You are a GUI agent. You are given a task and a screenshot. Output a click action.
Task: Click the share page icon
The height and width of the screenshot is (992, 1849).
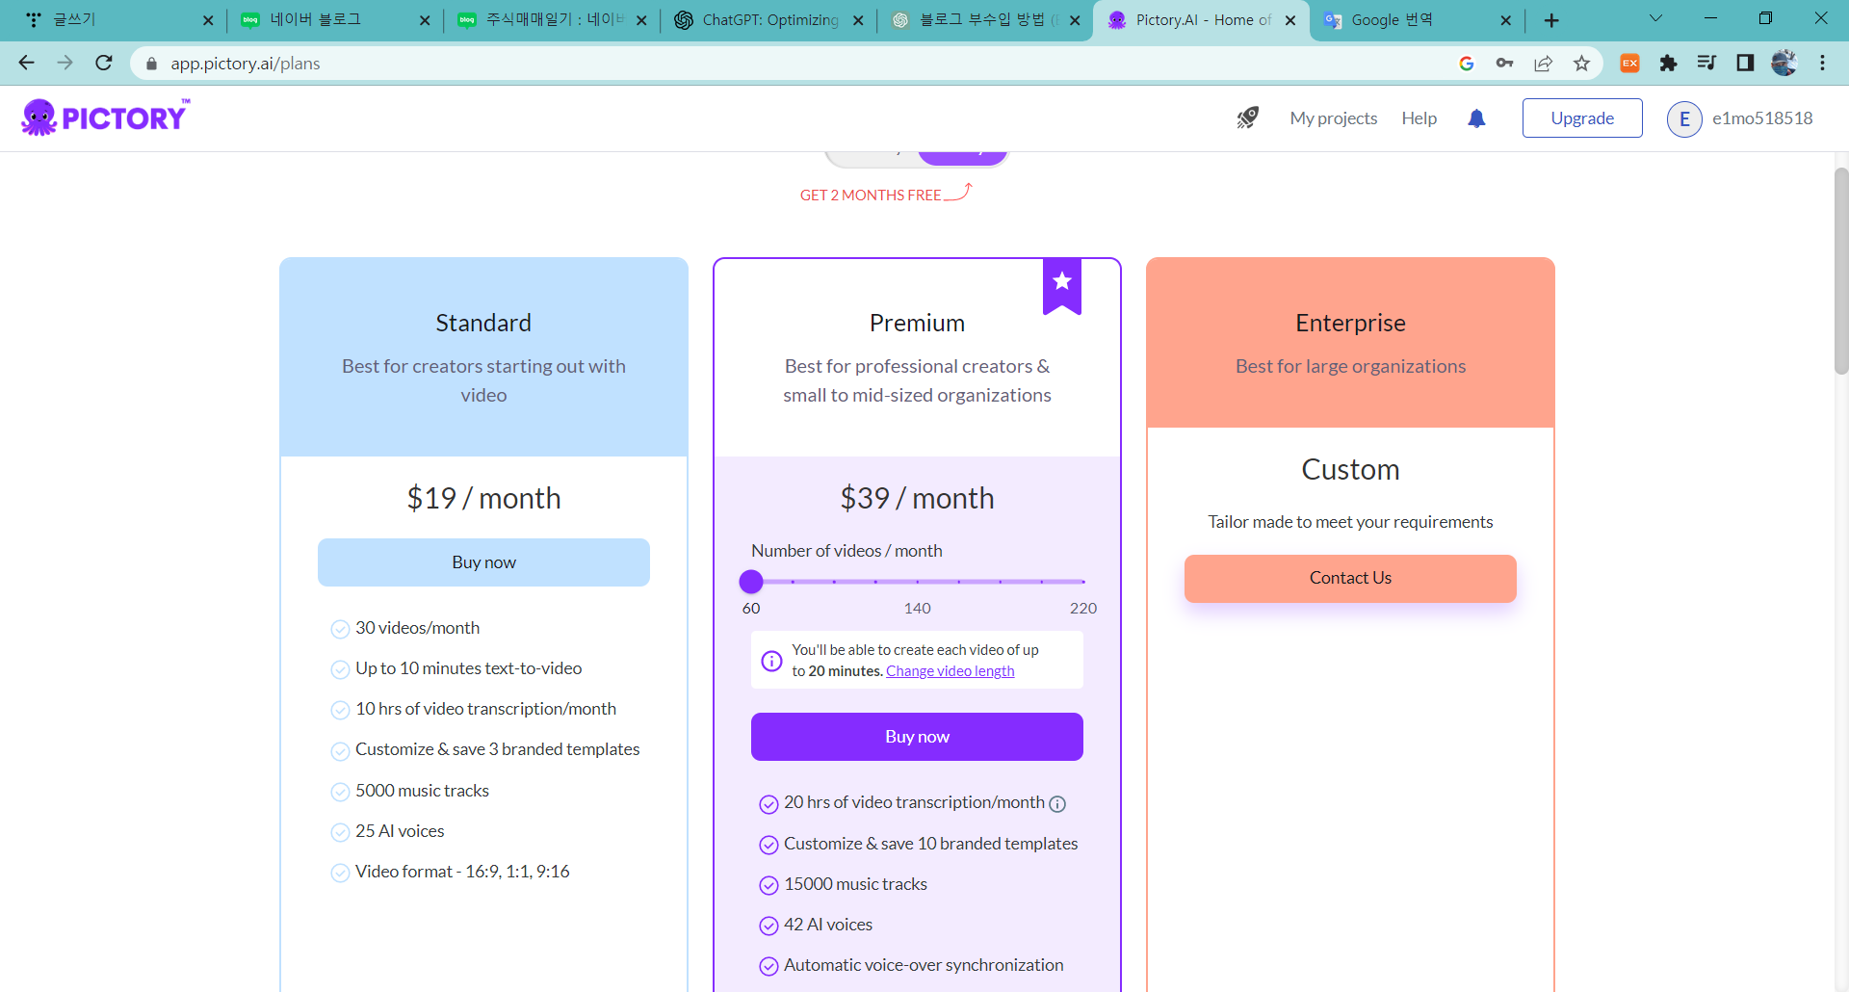pyautogui.click(x=1543, y=63)
